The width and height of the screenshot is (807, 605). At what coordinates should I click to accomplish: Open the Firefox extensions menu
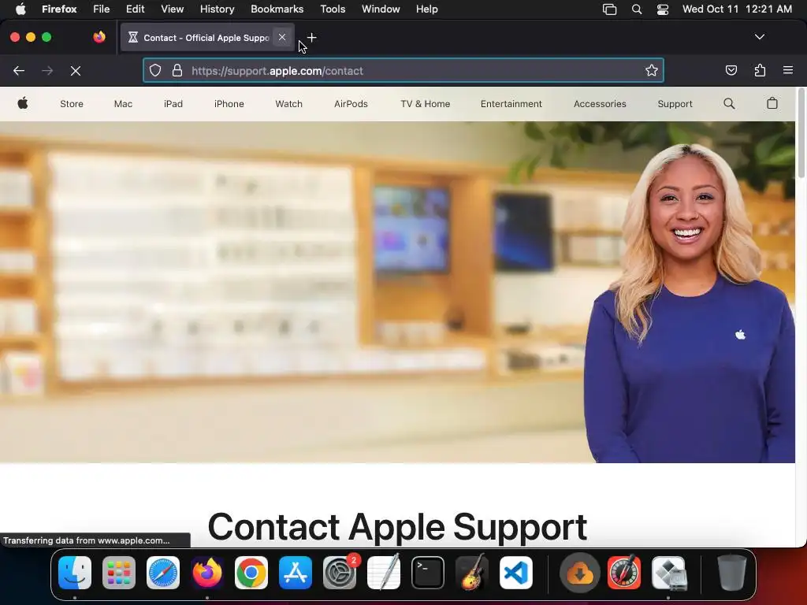[x=760, y=70]
